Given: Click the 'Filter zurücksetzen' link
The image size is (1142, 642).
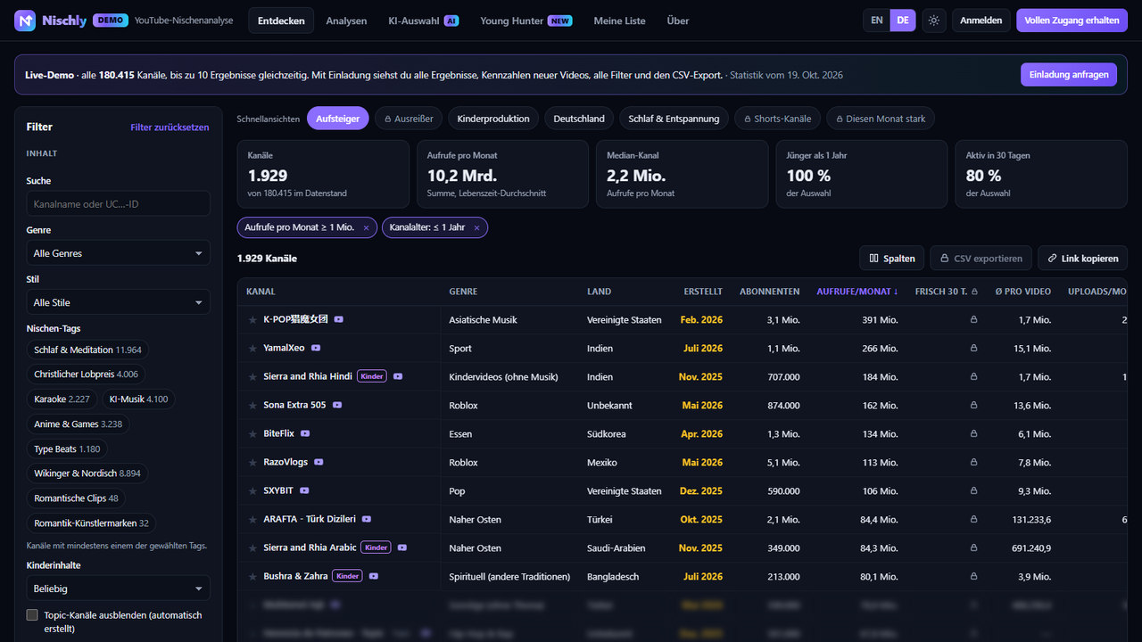Looking at the screenshot, I should tap(170, 128).
